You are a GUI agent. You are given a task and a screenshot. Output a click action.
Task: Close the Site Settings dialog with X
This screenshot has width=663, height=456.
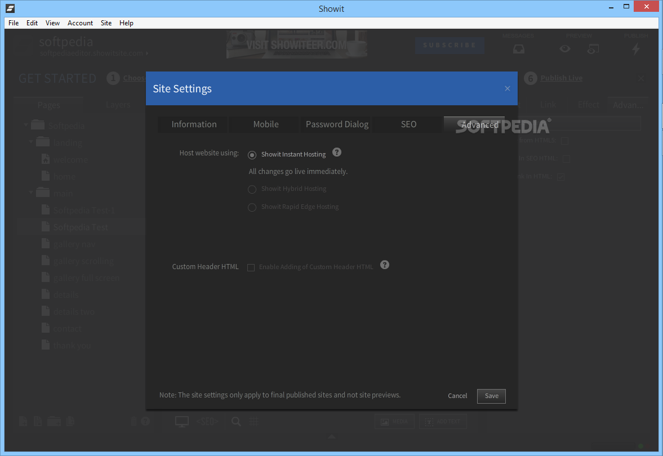point(507,88)
